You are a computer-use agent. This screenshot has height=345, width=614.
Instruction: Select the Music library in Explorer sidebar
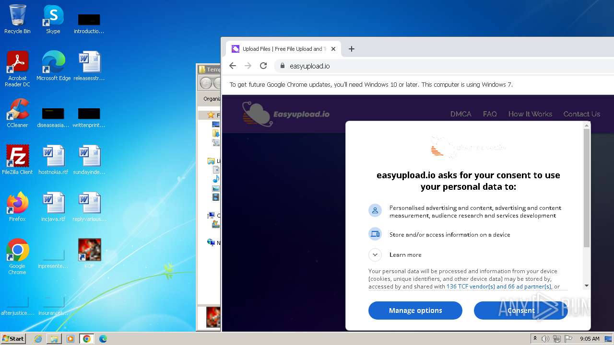click(x=216, y=179)
